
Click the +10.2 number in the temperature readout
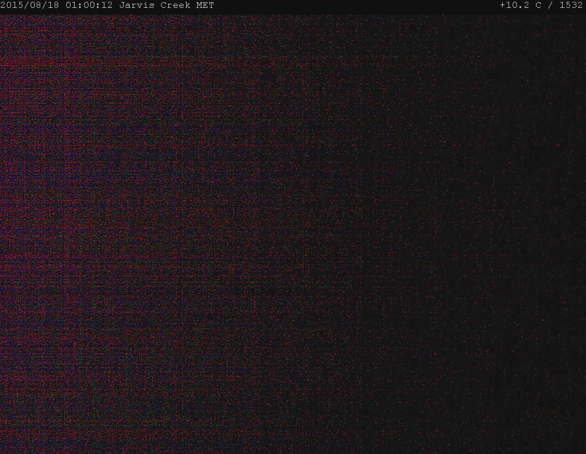tap(515, 5)
